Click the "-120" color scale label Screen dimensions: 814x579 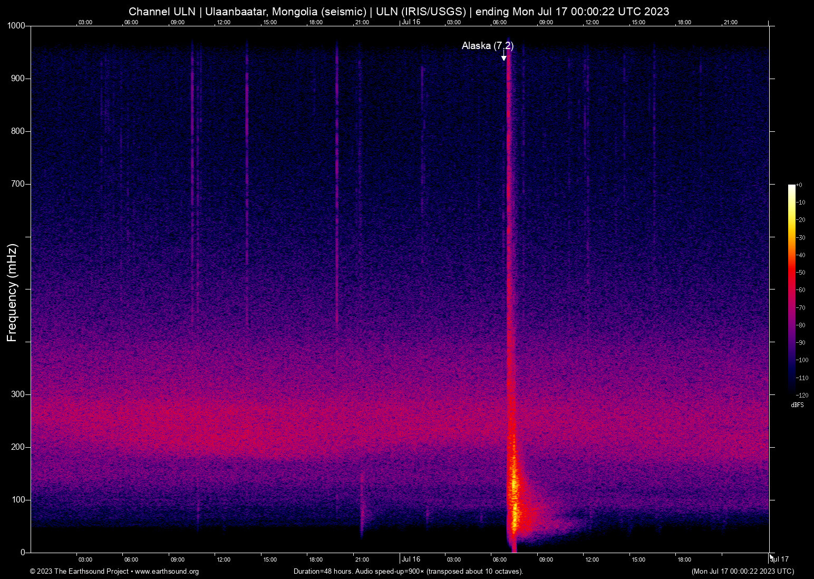[802, 395]
